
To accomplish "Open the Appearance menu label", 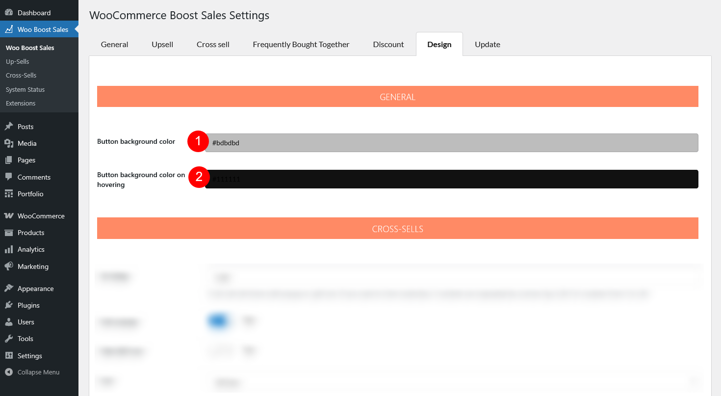I will 35,289.
